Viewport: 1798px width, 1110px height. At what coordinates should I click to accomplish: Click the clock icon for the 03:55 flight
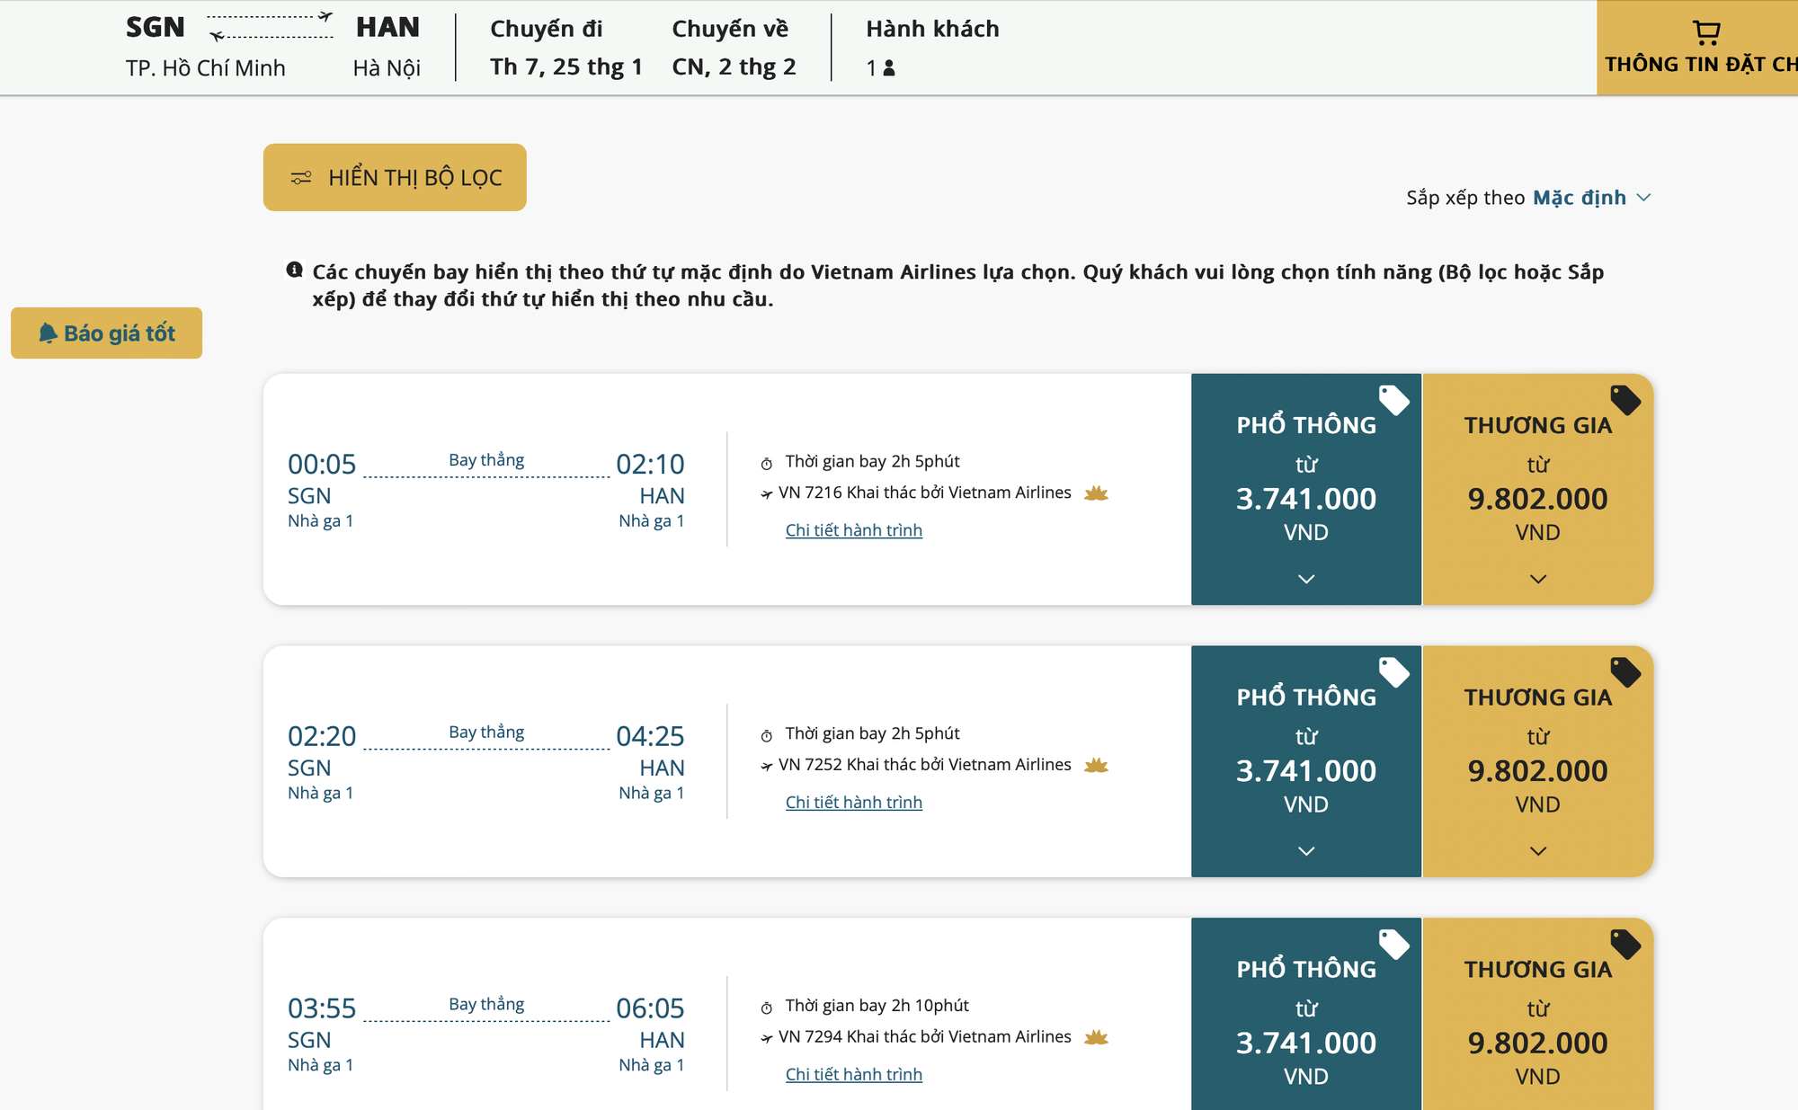click(767, 1008)
